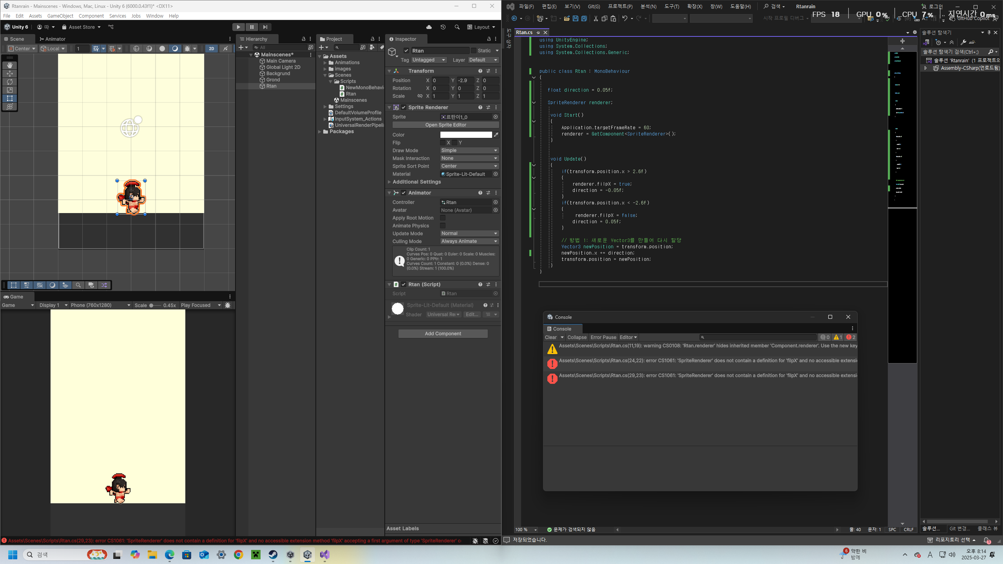
Task: Open the Culling Mode dropdown
Action: [x=469, y=241]
